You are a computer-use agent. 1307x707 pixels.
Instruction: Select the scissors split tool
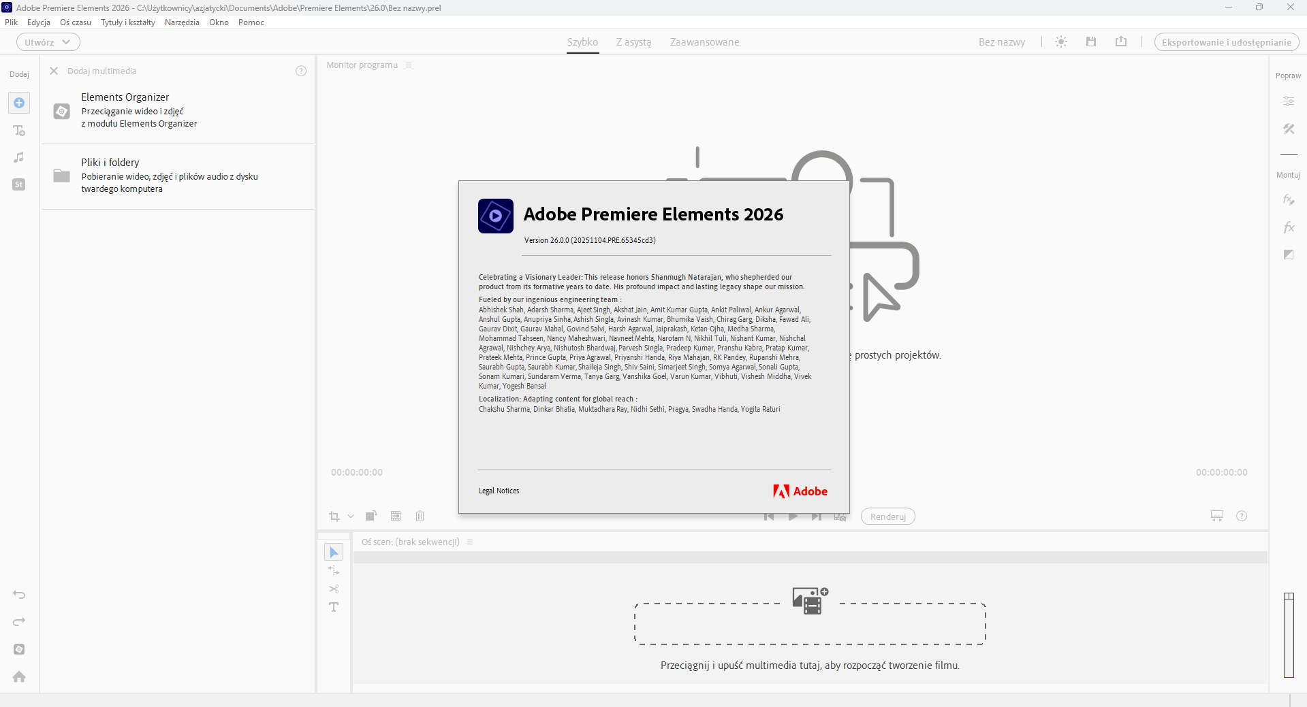click(334, 589)
